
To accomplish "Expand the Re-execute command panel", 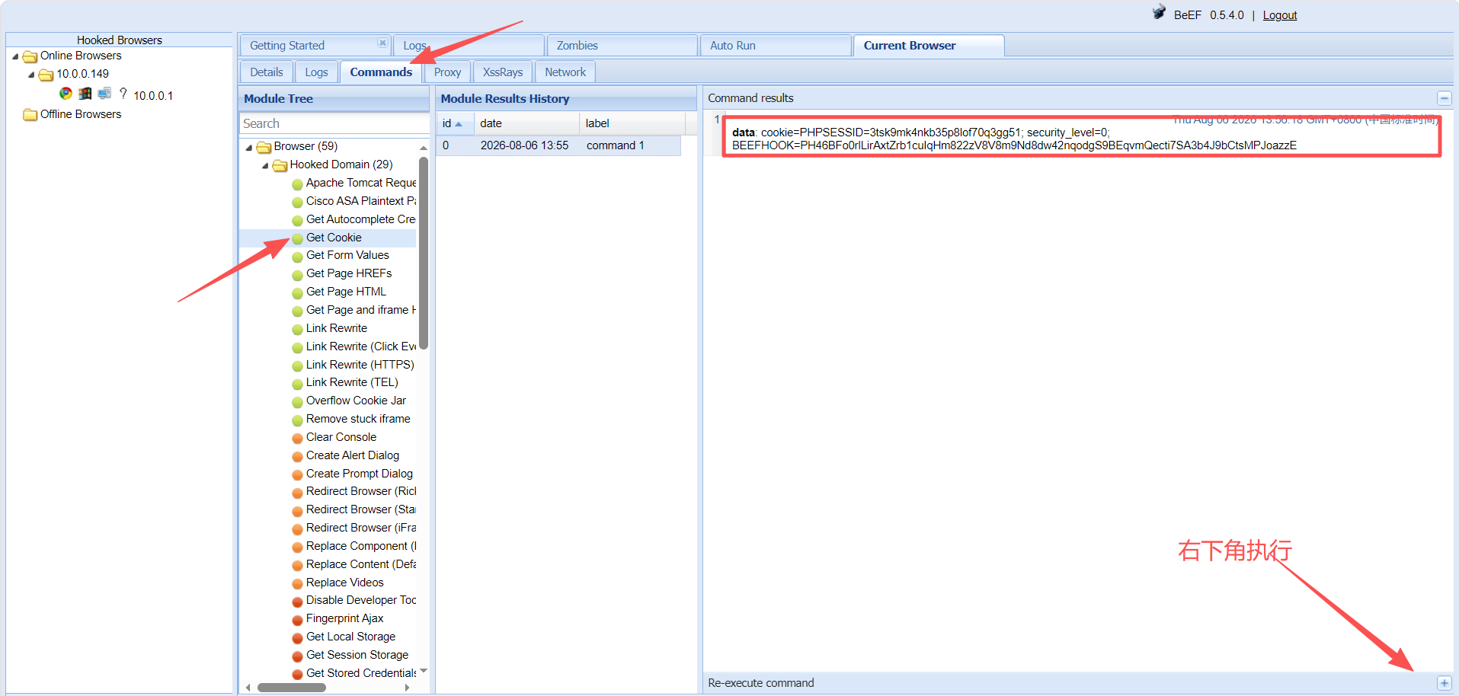I will [x=1444, y=683].
